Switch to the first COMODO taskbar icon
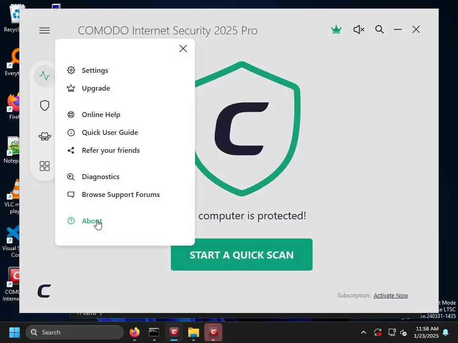This screenshot has height=343, width=458. pyautogui.click(x=174, y=332)
